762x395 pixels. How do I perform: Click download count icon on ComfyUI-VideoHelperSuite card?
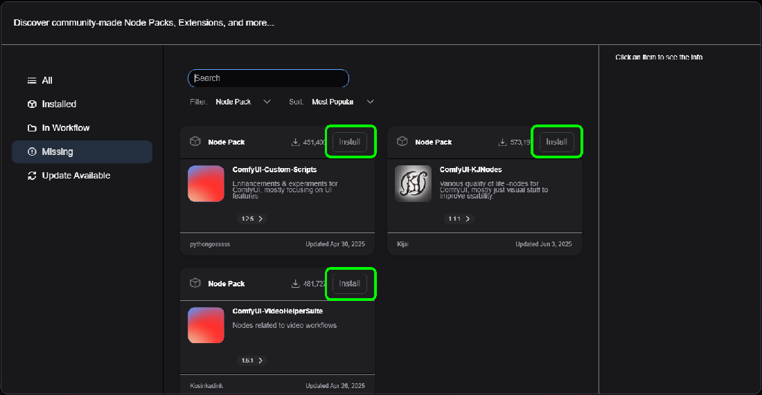296,284
